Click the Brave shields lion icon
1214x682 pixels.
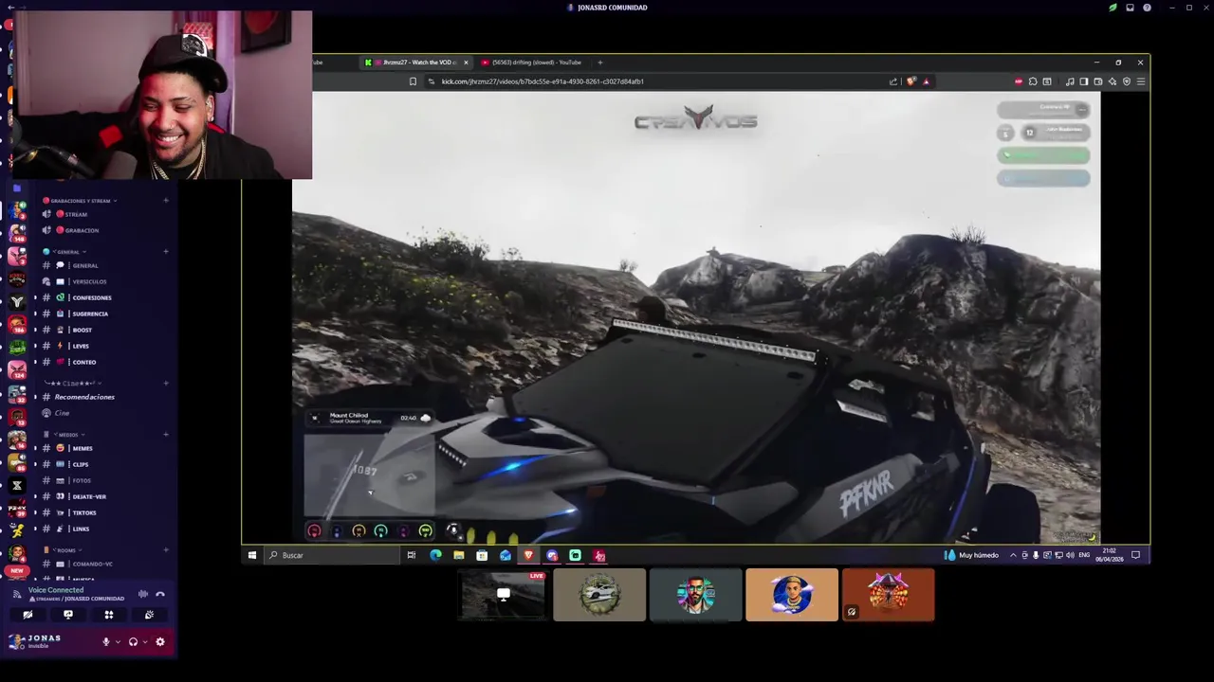coord(911,81)
